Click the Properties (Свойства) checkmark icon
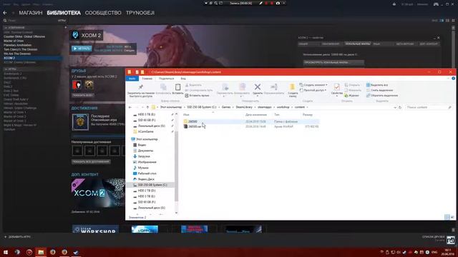458x257 pixels. [x=336, y=87]
